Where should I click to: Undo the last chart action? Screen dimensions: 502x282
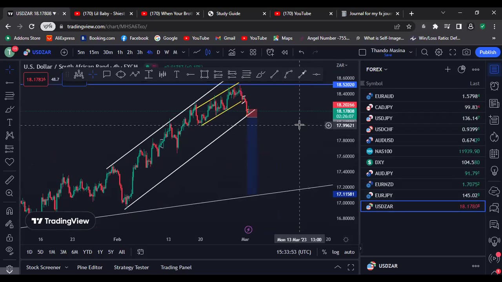click(301, 52)
